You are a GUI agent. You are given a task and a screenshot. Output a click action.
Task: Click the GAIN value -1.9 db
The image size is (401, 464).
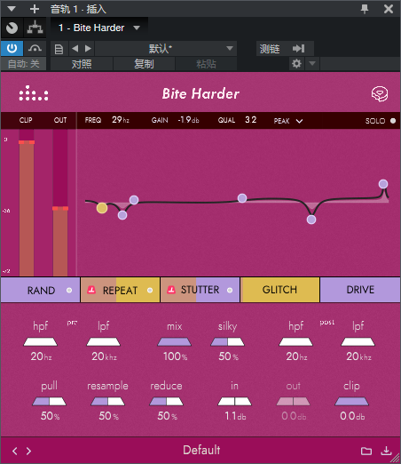point(188,120)
